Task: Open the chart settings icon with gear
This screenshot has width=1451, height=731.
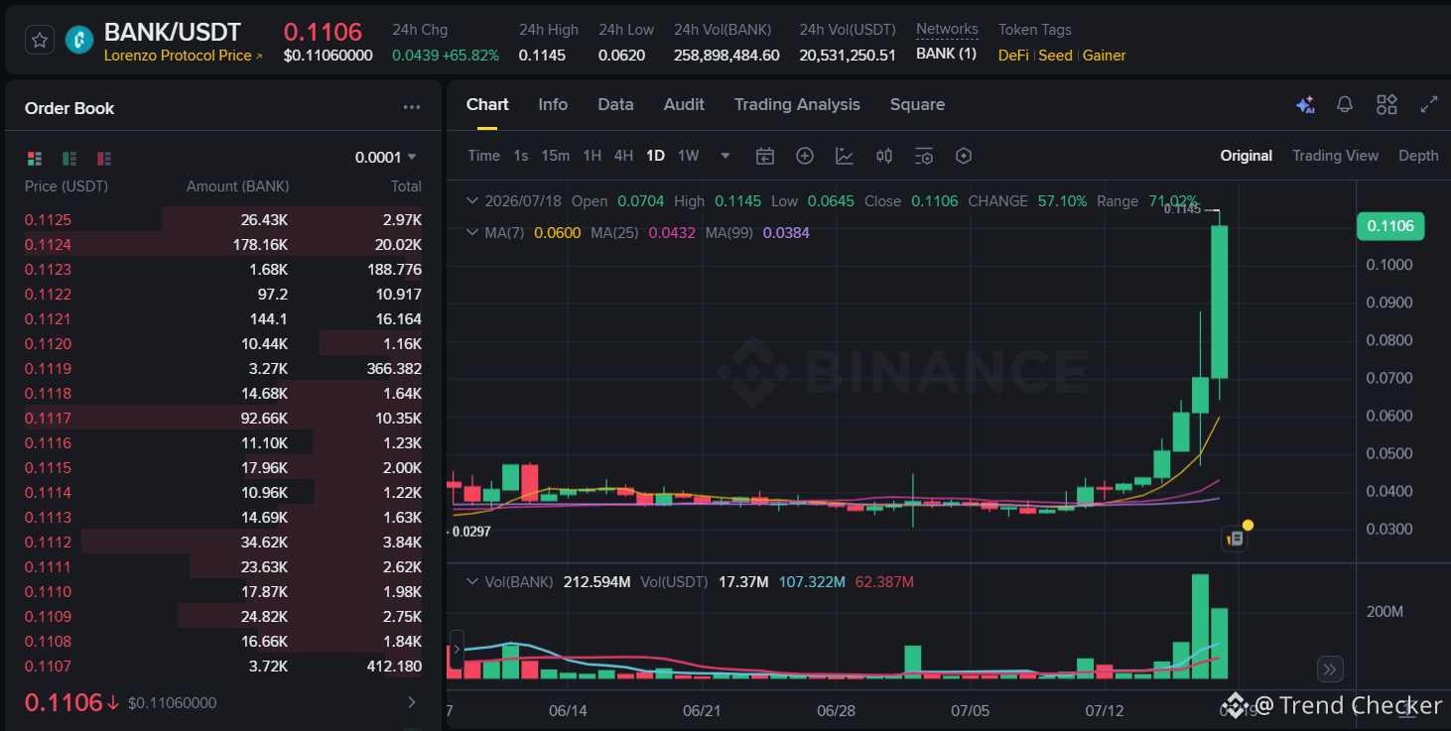Action: [924, 156]
